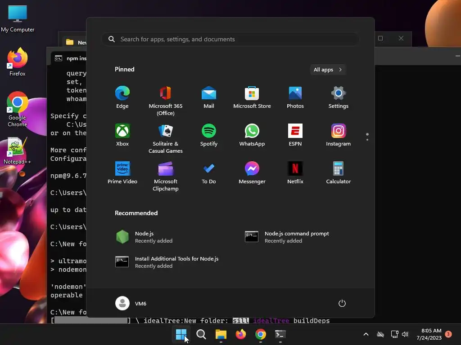Expand the All apps list
This screenshot has width=461, height=345.
click(x=328, y=70)
